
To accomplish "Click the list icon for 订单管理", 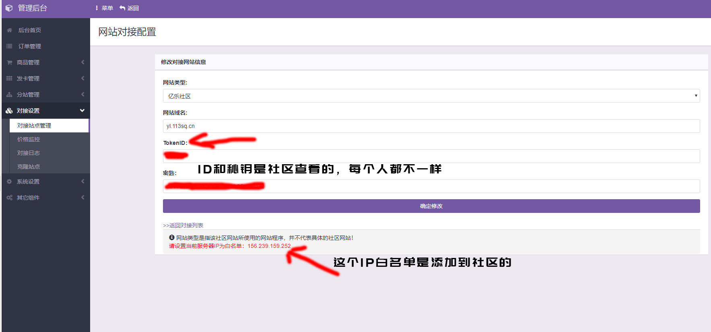I will click(9, 46).
